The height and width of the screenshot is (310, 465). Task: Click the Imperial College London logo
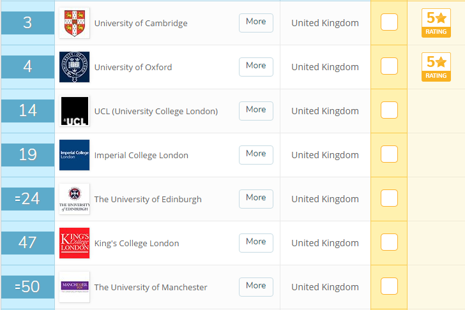point(74,155)
